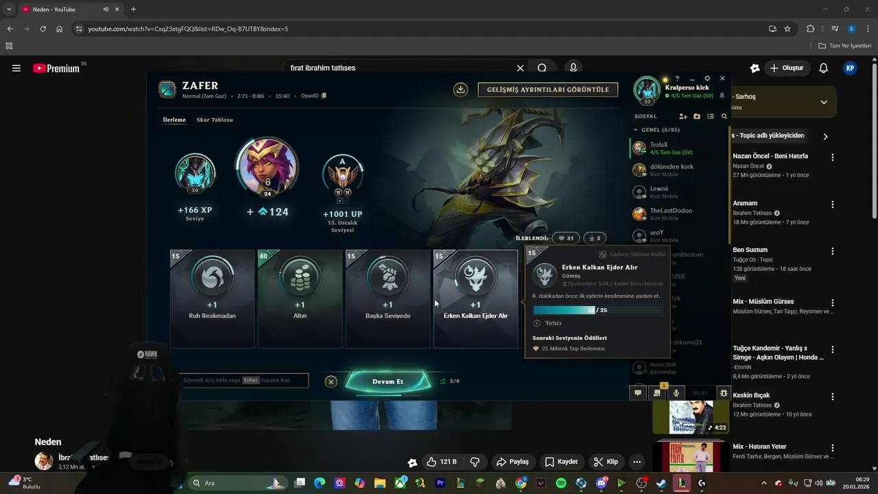878x494 pixels.
Task: Open Spotify from the taskbar
Action: pyautogui.click(x=560, y=483)
